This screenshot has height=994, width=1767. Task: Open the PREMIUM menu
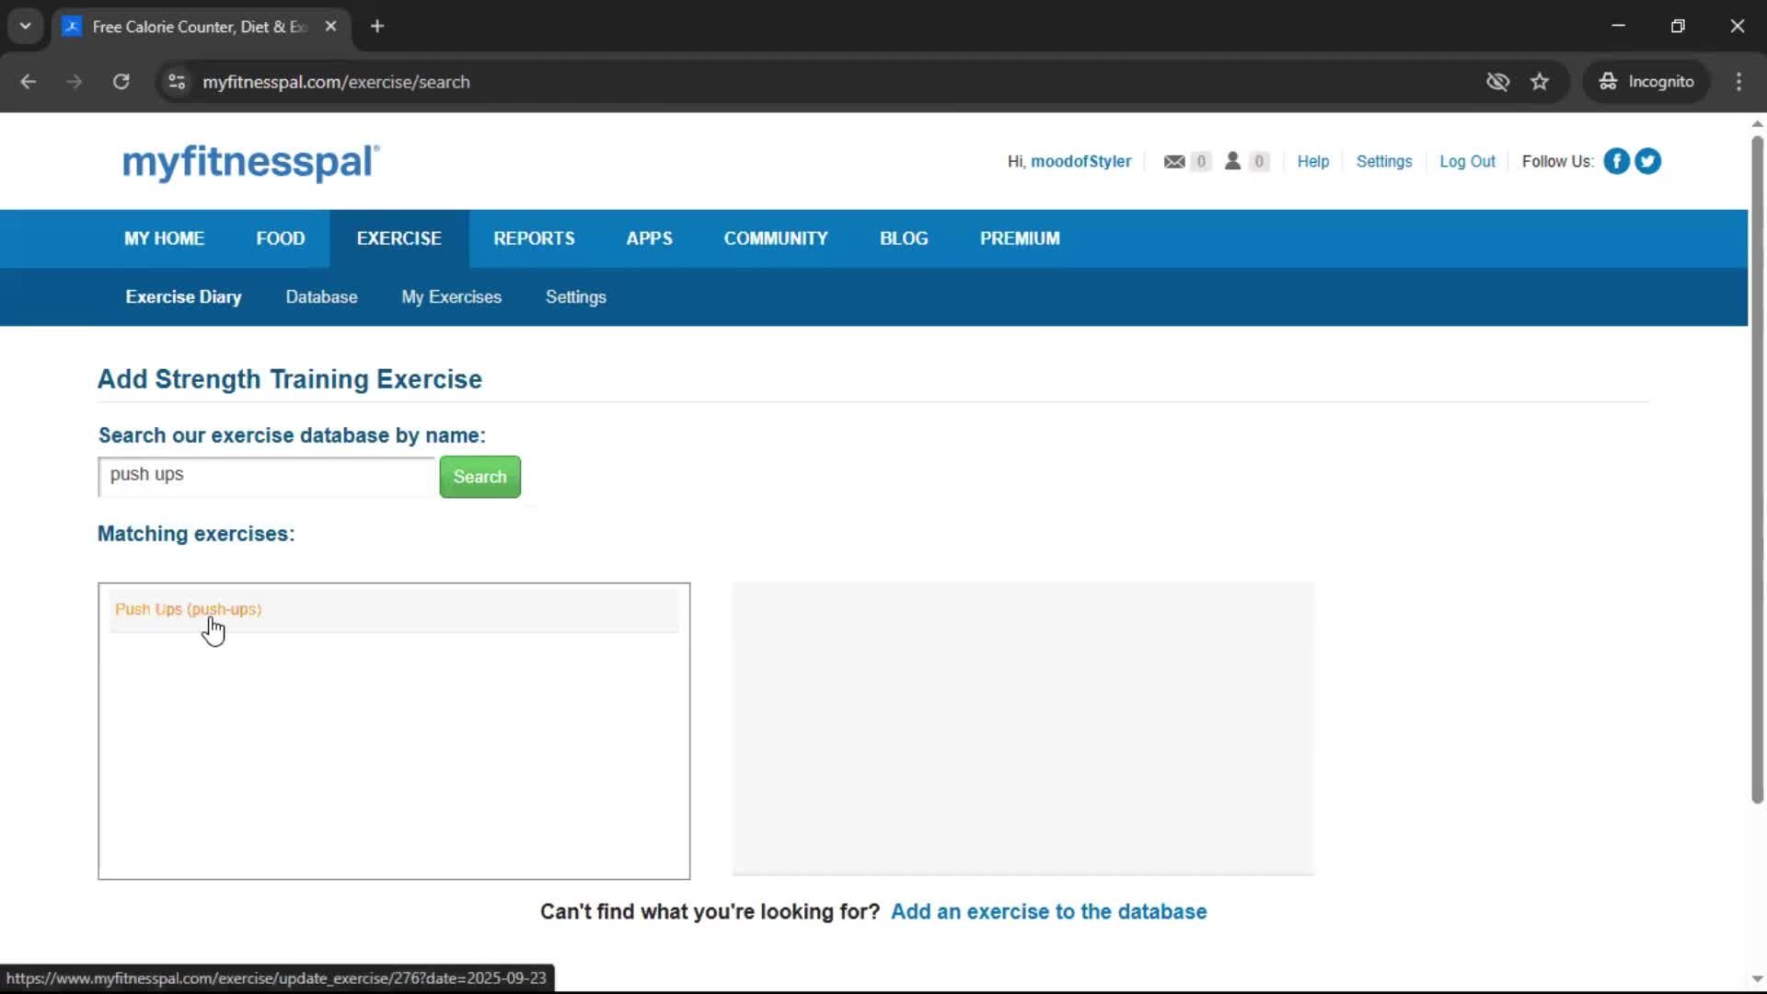[x=1020, y=238]
